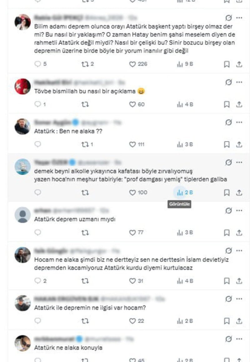Screen dimensions: 250x362
Task: Click the Görüntüle tooltip label
Action: coord(179,204)
